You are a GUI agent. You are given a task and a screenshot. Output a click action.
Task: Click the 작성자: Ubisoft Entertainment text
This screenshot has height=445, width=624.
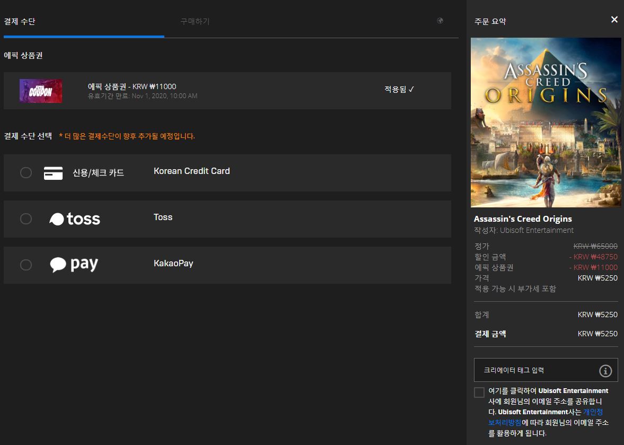[524, 230]
